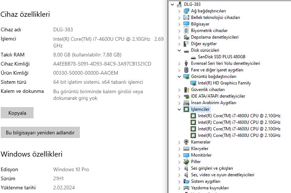The width and height of the screenshot is (291, 193).
Task: Click the Ses, video ve oyun denetleyicileri icon
Action: click(x=186, y=175)
